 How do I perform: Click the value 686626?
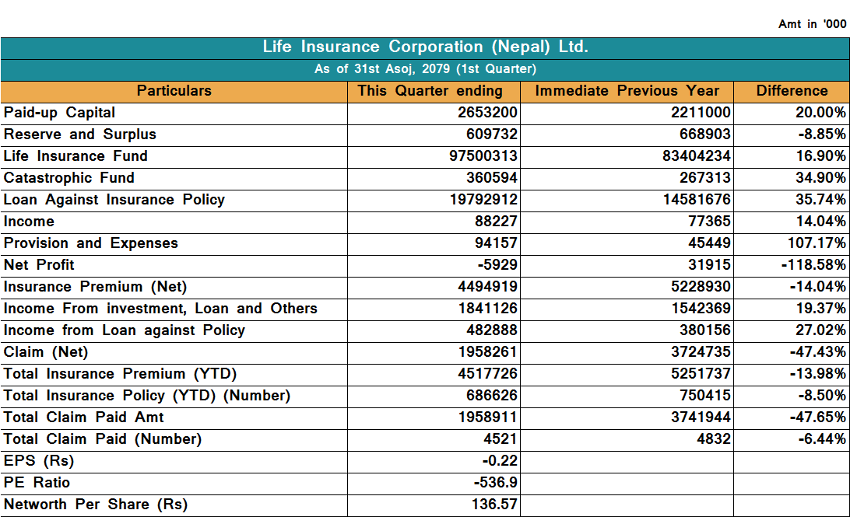pos(492,395)
